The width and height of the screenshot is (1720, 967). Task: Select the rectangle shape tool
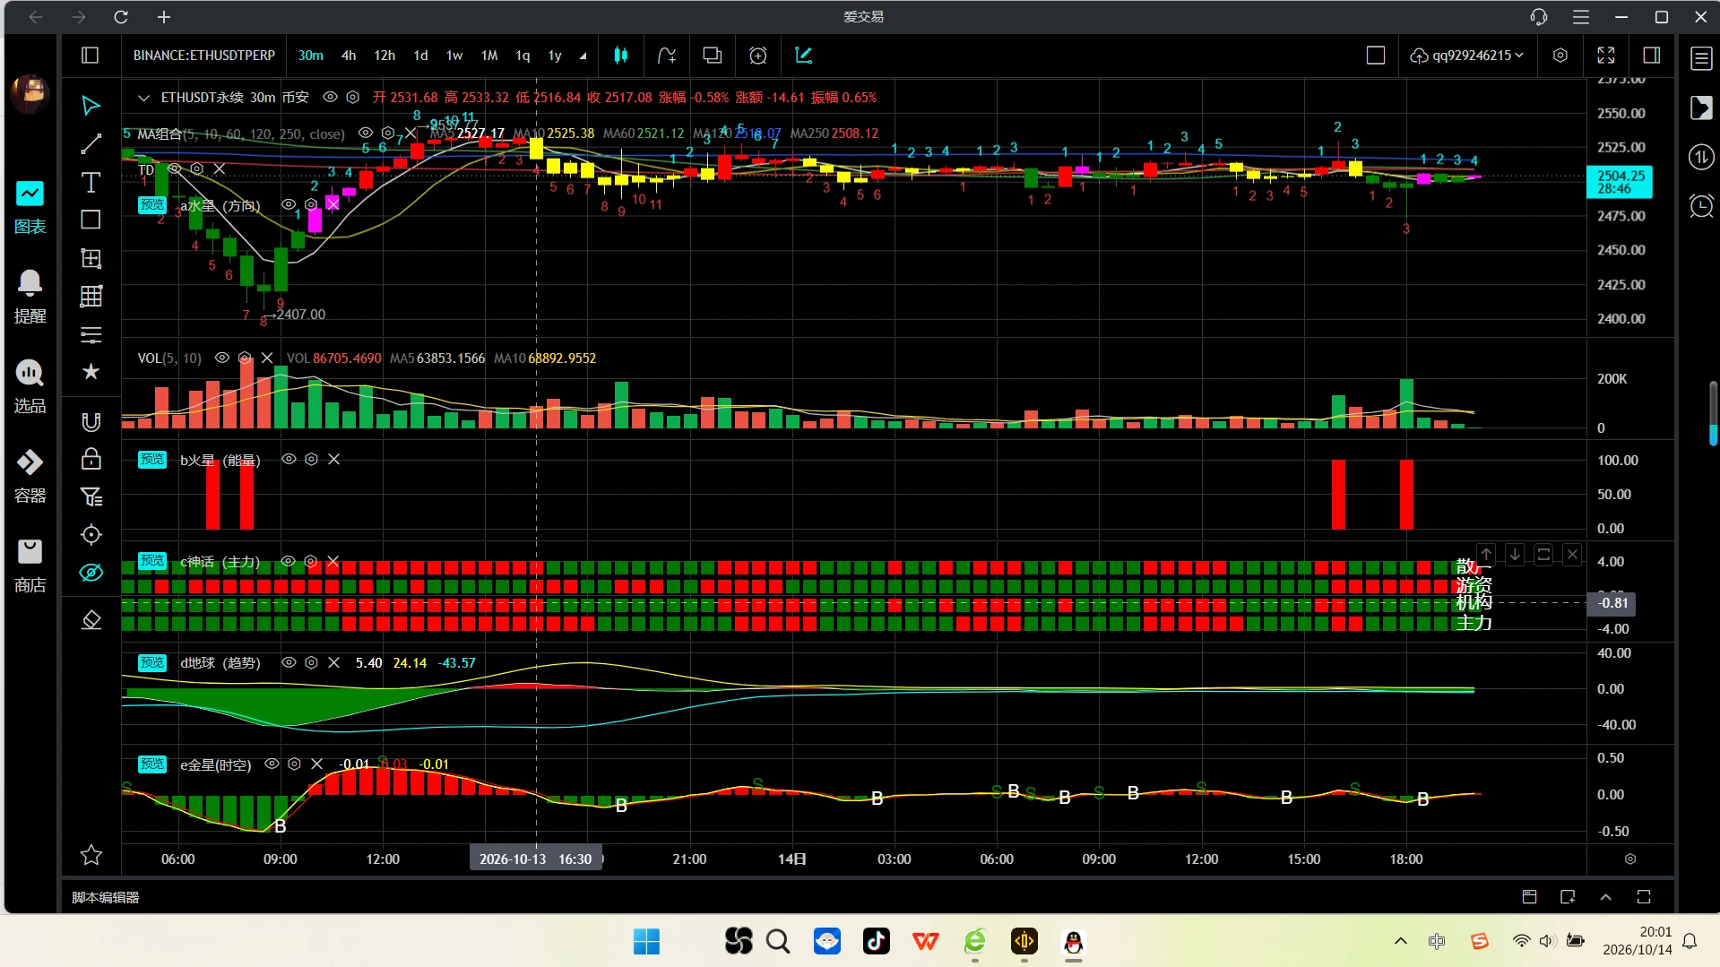(91, 220)
